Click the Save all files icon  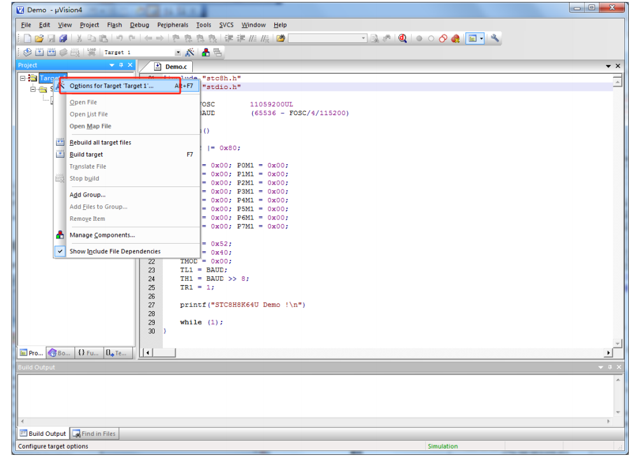coord(63,38)
